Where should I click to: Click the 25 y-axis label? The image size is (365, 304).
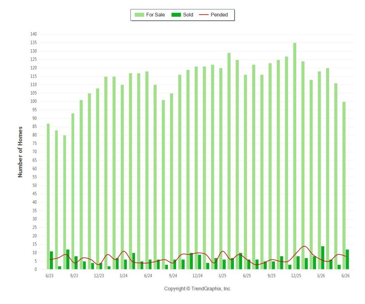(x=35, y=227)
